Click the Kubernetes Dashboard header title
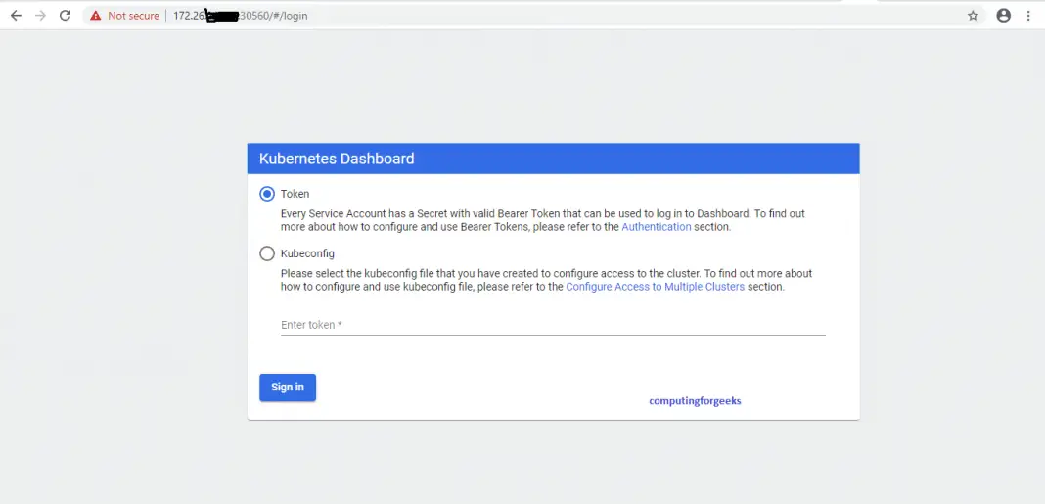This screenshot has width=1045, height=504. (337, 159)
